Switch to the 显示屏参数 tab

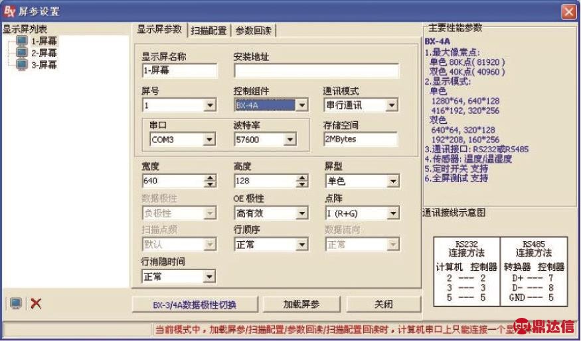(159, 30)
